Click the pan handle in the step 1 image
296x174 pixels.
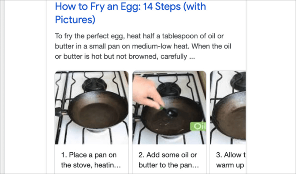coord(61,112)
